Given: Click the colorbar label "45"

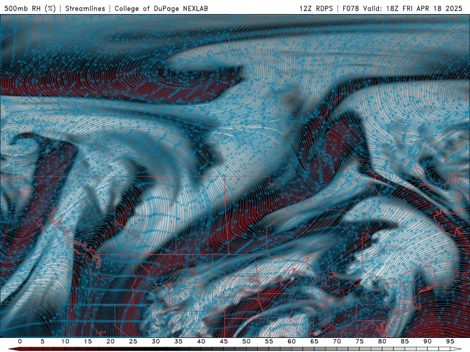Looking at the screenshot, I should coord(224,341).
